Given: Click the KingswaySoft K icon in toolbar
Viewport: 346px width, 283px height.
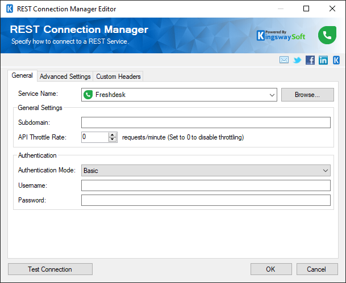Looking at the screenshot, I should pyautogui.click(x=336, y=60).
